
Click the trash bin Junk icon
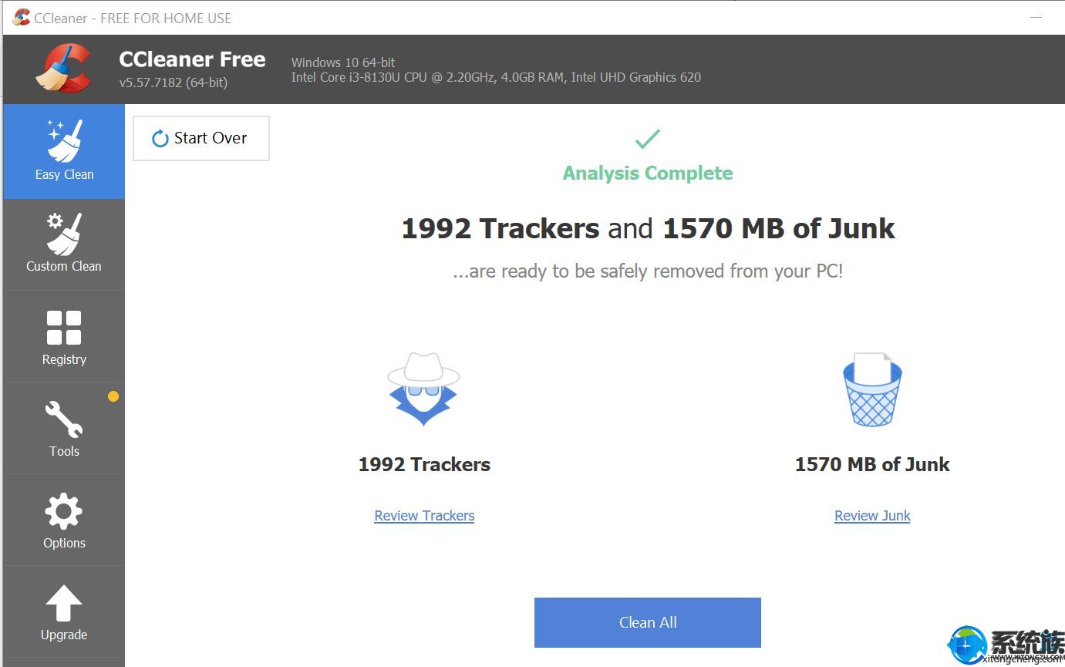click(x=872, y=389)
